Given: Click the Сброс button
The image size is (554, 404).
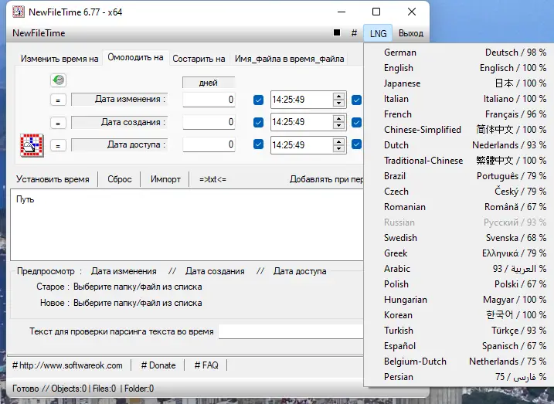Looking at the screenshot, I should [120, 179].
